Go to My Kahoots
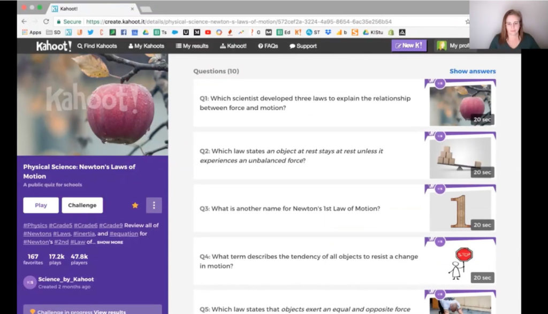This screenshot has width=548, height=314. click(146, 46)
